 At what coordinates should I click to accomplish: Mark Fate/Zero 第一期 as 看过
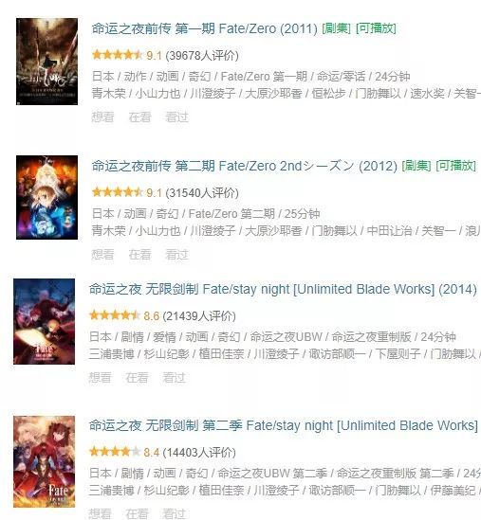pyautogui.click(x=176, y=117)
